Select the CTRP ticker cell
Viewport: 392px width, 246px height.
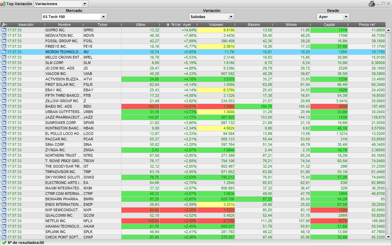point(102,194)
